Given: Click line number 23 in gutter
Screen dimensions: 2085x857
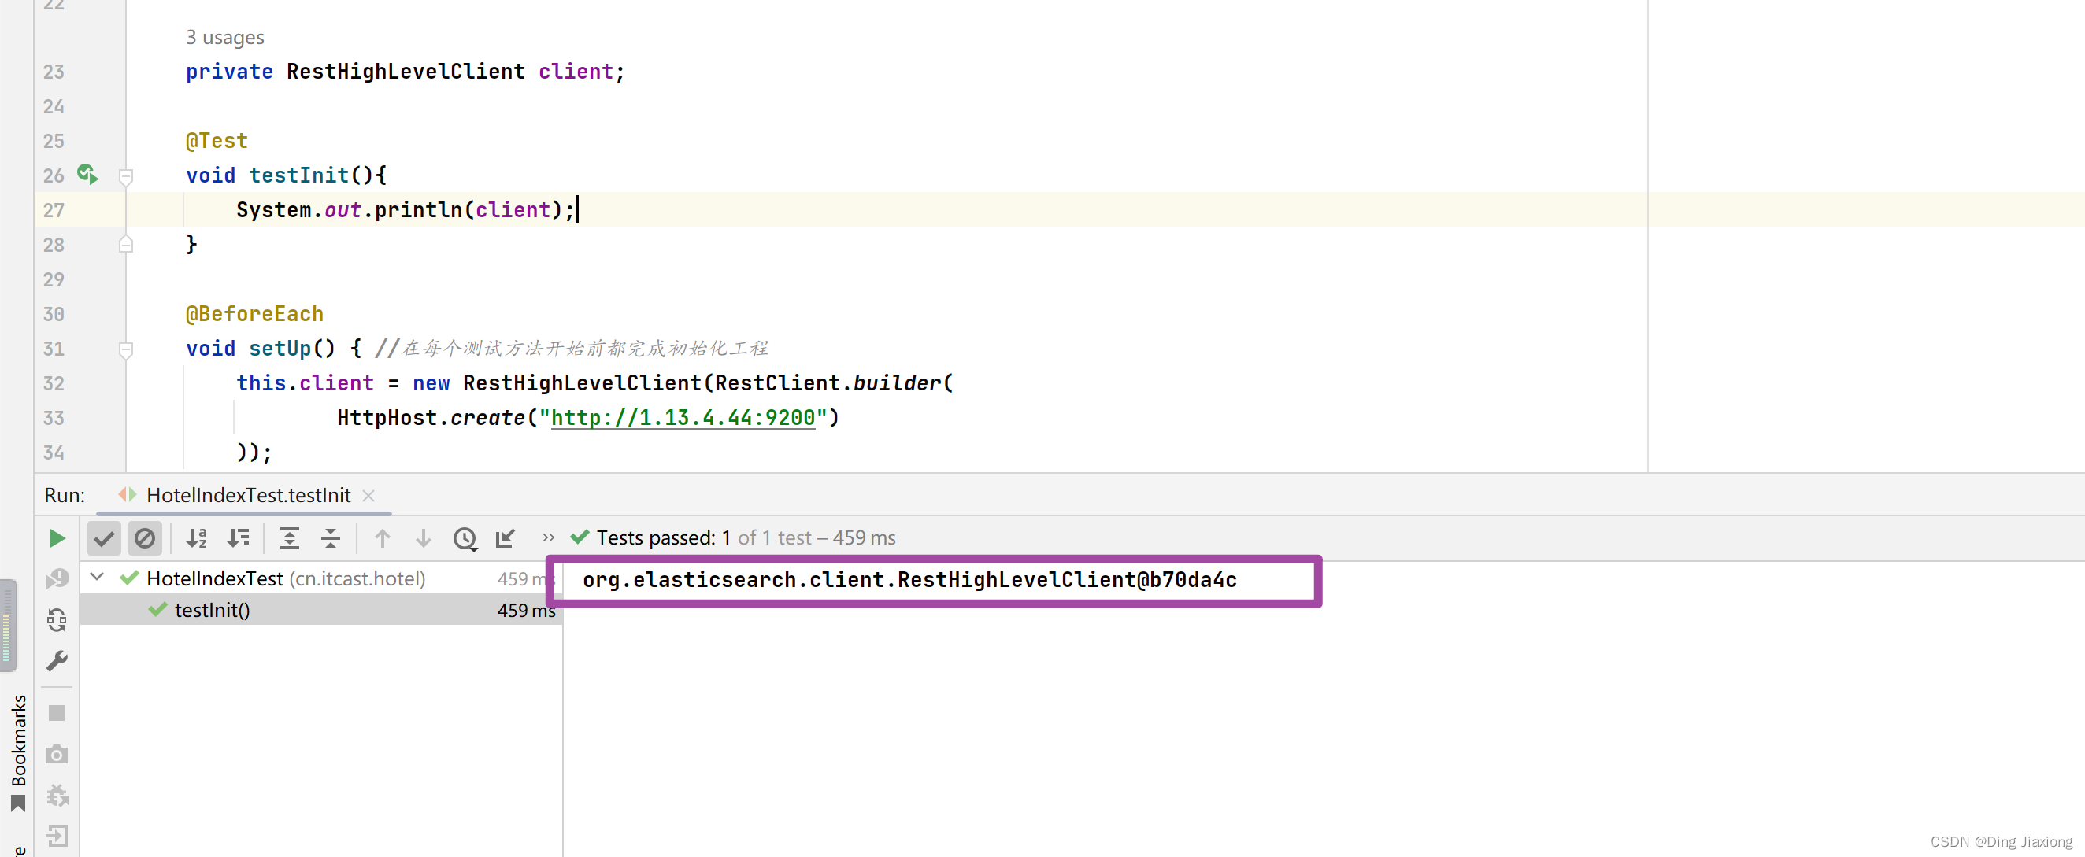Looking at the screenshot, I should point(54,72).
